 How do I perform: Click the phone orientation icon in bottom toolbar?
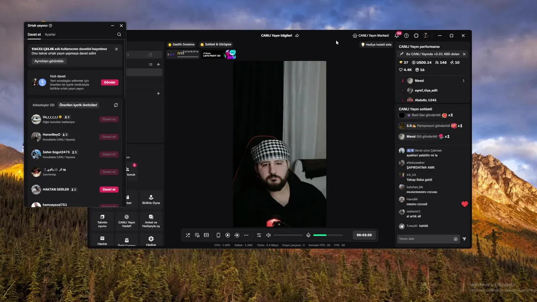[x=218, y=235]
